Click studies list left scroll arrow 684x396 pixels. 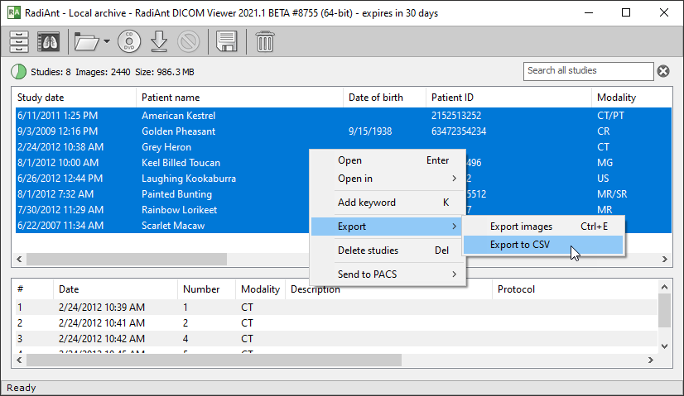(19, 260)
